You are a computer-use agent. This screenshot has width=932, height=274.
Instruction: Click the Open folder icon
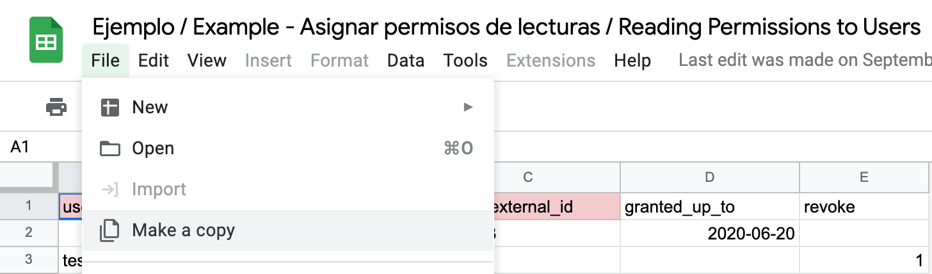[110, 149]
